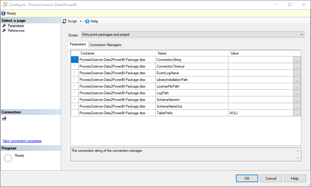The image size is (311, 187).
Task: Click the Script toolbar label
Action: (72, 21)
